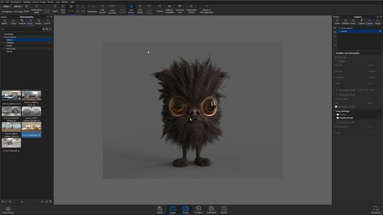Open the Help menu

[x=72, y=2]
